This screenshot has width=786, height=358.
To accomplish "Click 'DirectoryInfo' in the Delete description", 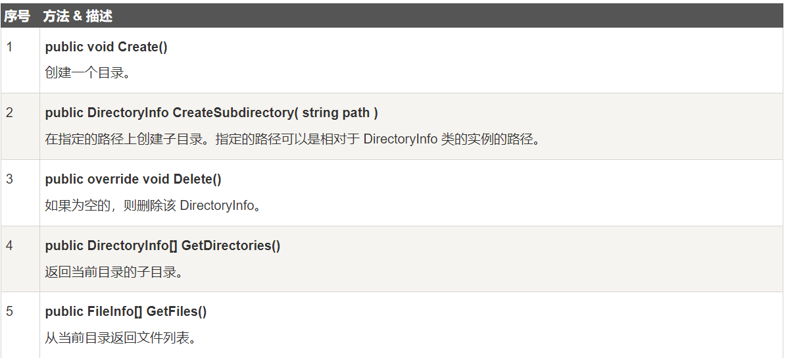I will point(216,205).
